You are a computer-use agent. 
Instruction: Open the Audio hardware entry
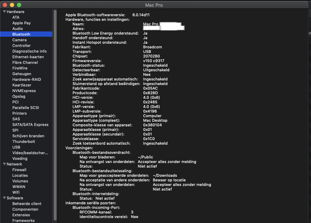(17, 29)
